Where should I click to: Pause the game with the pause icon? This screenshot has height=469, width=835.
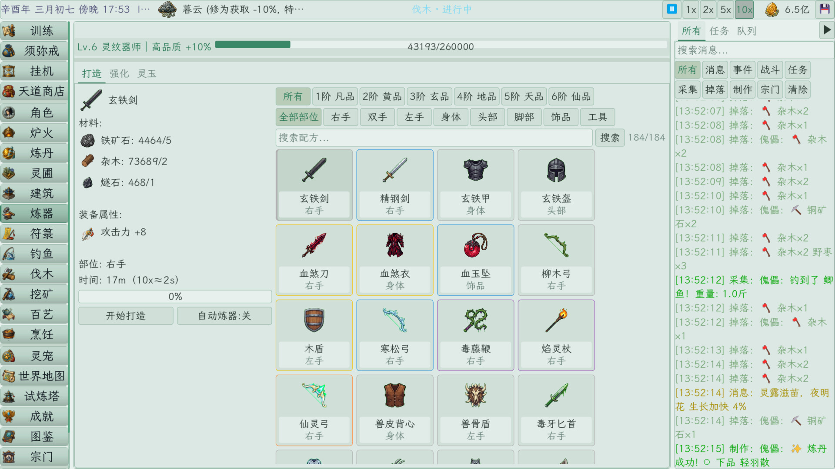[672, 9]
